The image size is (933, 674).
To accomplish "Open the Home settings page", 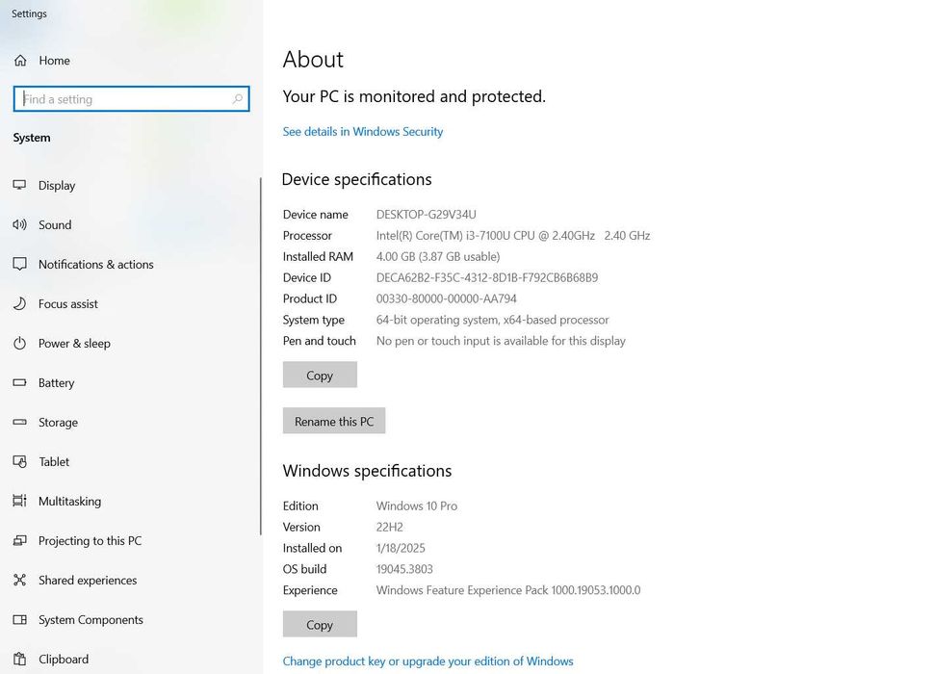I will click(54, 60).
